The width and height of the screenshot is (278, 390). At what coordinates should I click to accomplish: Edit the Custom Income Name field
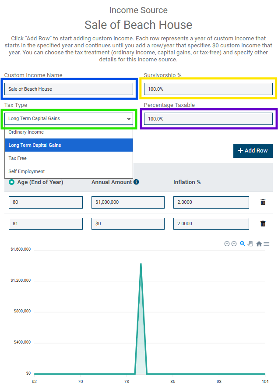(69, 89)
